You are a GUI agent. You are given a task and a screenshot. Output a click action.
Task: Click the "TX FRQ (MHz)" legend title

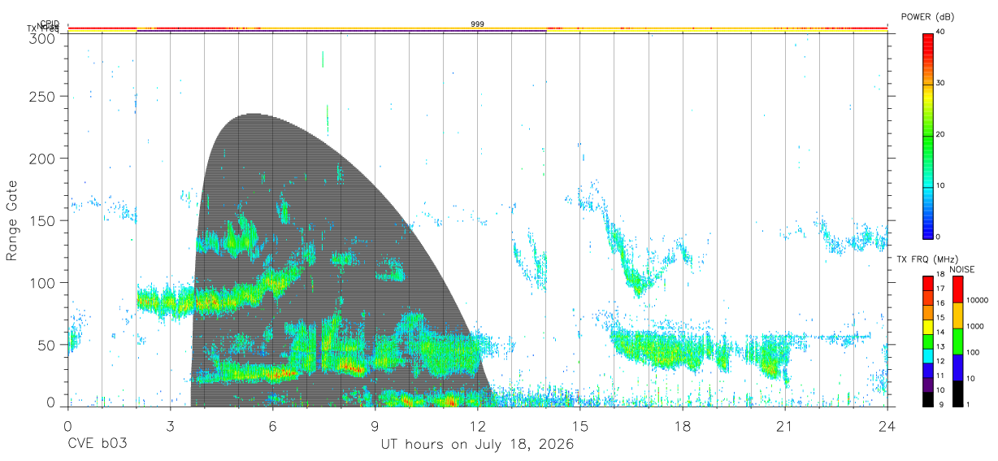click(926, 259)
